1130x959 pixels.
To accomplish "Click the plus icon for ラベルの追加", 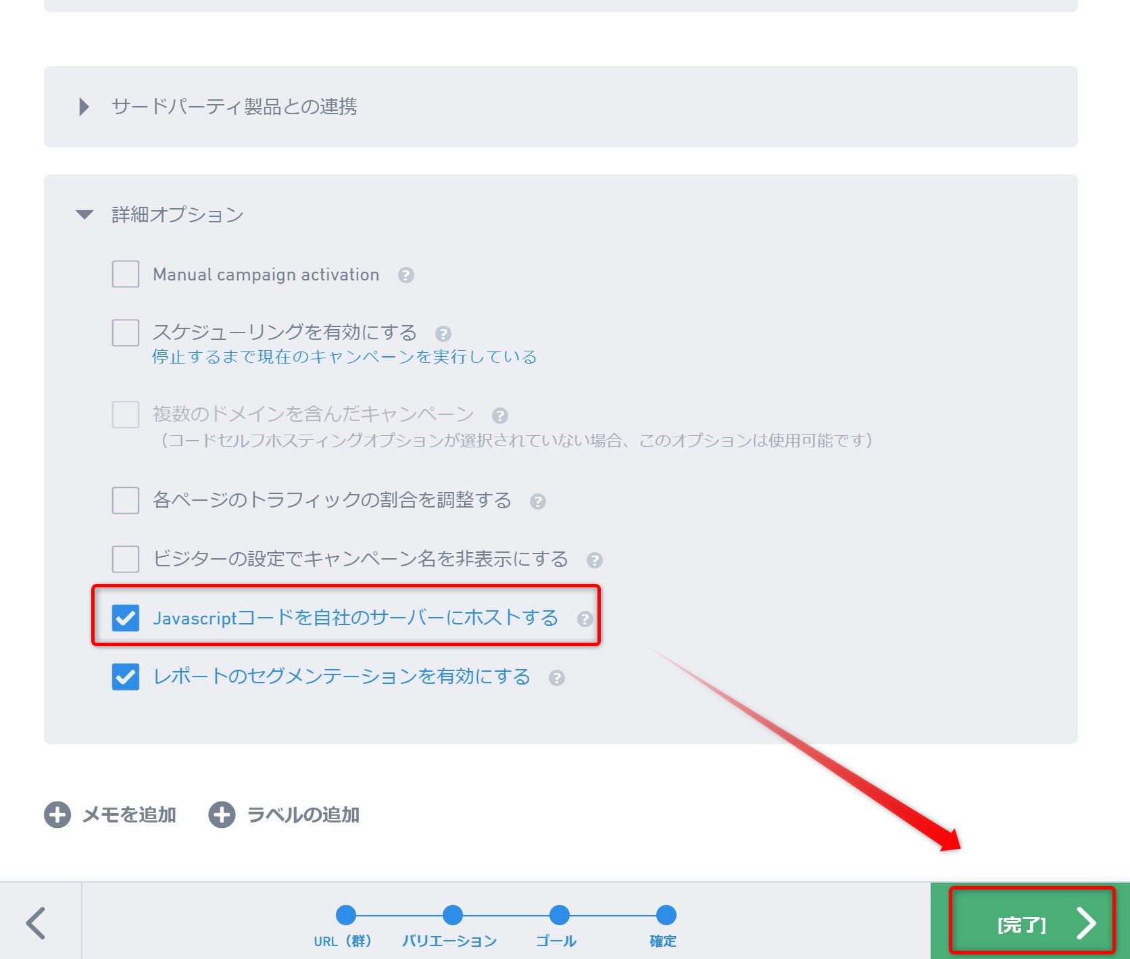I will tap(222, 815).
